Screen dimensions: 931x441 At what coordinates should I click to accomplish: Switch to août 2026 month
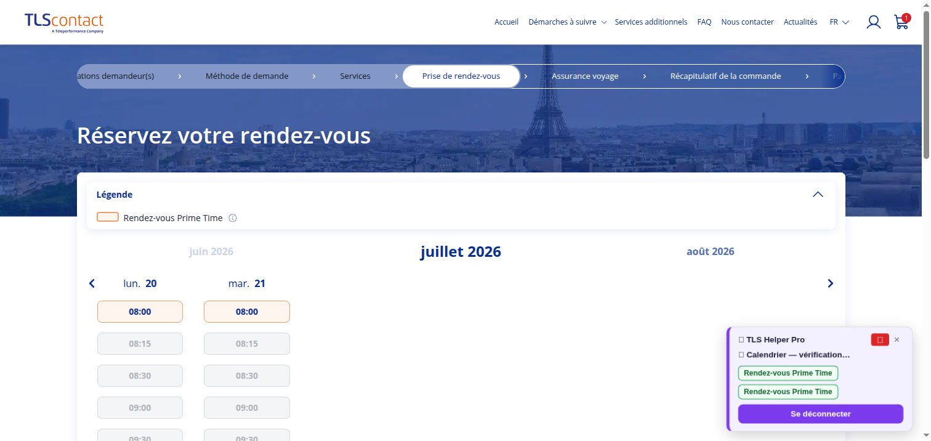[711, 251]
